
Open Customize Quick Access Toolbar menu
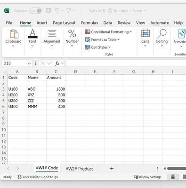pos(80,11)
